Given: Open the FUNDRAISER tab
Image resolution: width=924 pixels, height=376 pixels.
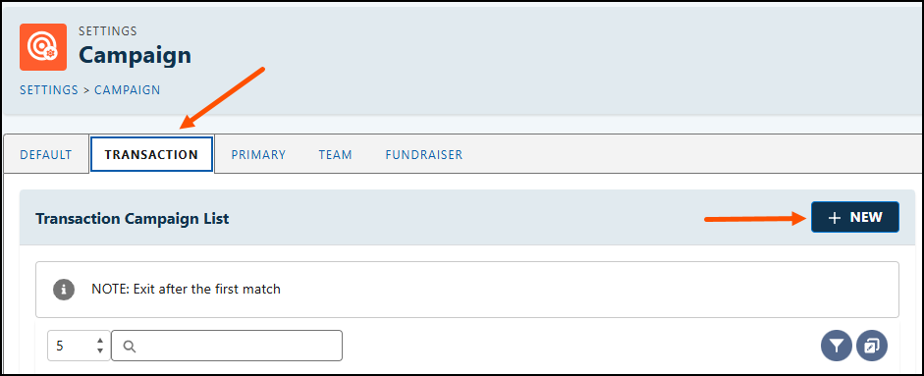Looking at the screenshot, I should tap(423, 155).
